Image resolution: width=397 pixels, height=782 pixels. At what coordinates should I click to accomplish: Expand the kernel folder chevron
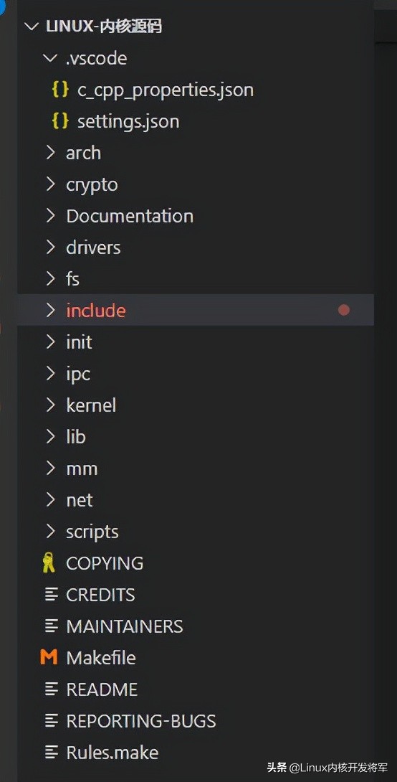[50, 405]
